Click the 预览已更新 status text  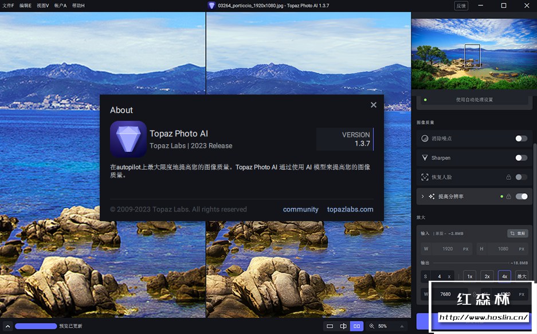pos(70,326)
